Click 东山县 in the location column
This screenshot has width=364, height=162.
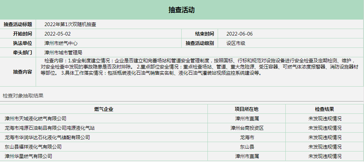247,147
